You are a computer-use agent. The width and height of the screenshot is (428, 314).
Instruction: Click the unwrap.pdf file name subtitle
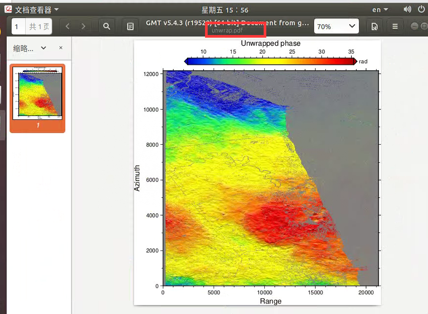click(x=227, y=30)
